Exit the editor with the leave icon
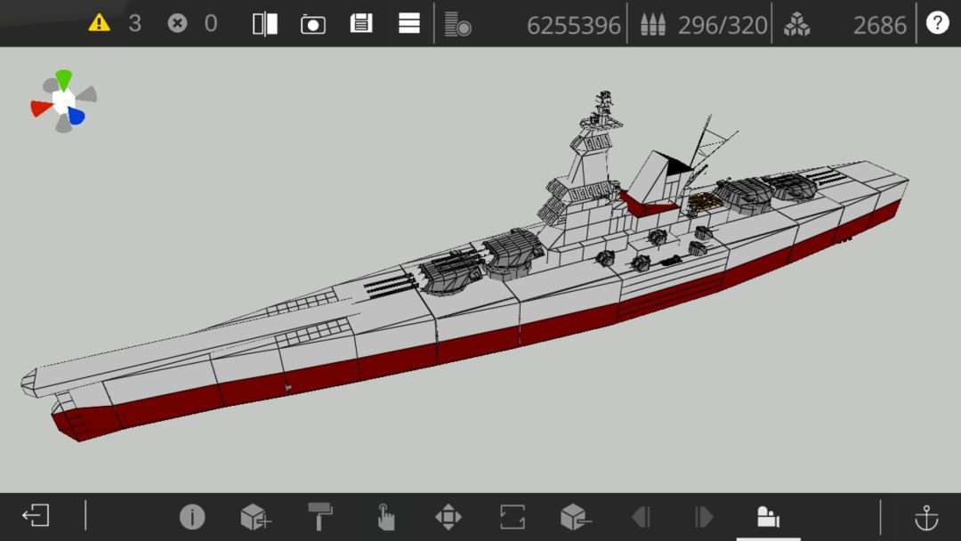The height and width of the screenshot is (541, 961). coord(36,515)
